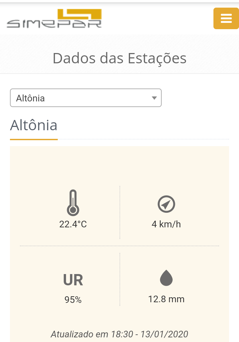Click the vertical dotted divider between temperature and wind
This screenshot has height=342, width=239.
point(120,212)
